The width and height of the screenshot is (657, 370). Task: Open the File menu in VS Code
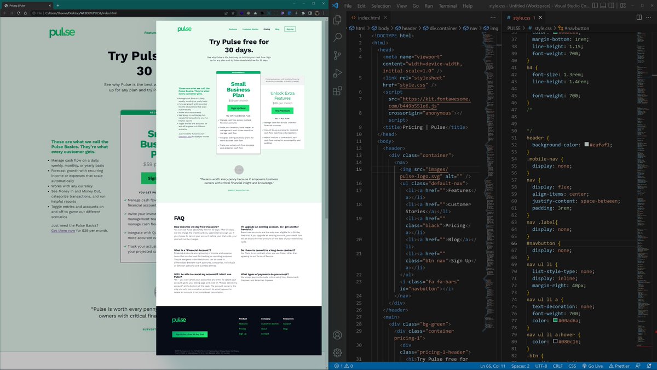pos(347,5)
